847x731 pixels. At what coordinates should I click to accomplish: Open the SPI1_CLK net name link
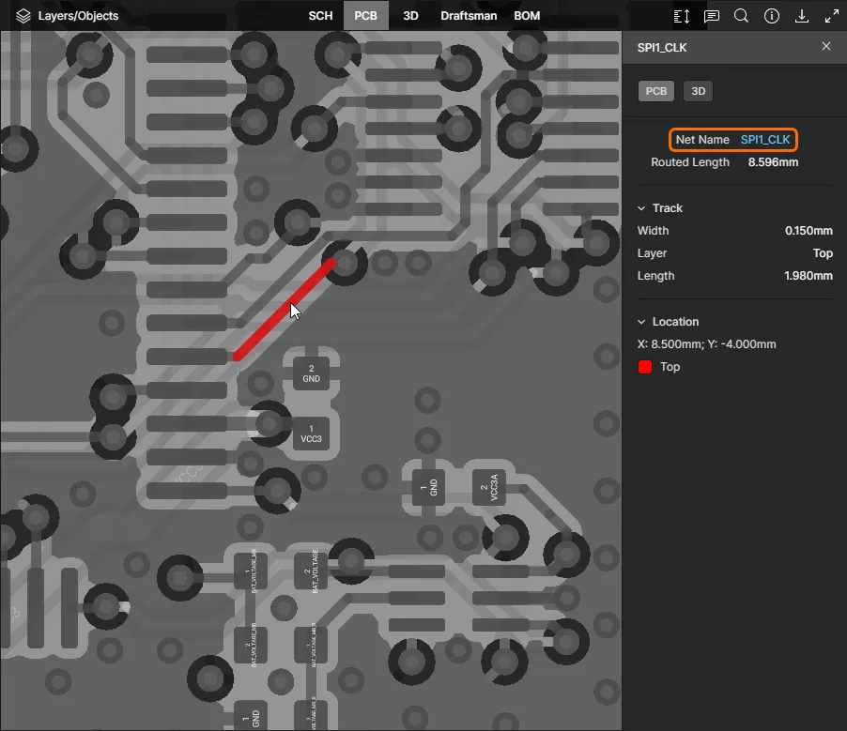click(765, 140)
